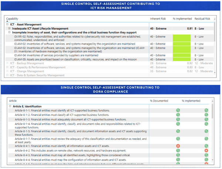Click implemented green check for Article-8-1-2

[206, 115]
